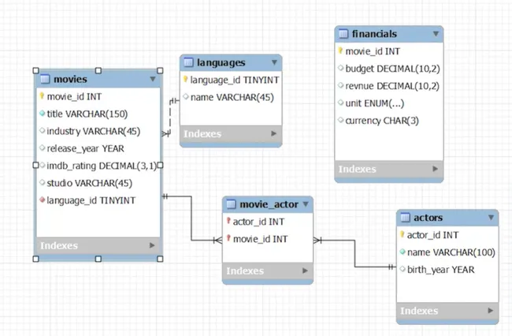512x336 pixels.
Task: Select the movies table title
Action: pos(70,79)
